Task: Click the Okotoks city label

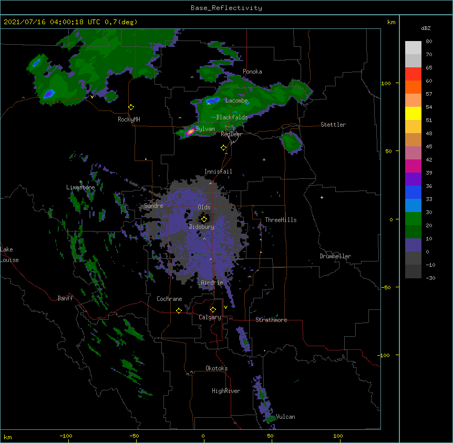Action: coord(217,368)
